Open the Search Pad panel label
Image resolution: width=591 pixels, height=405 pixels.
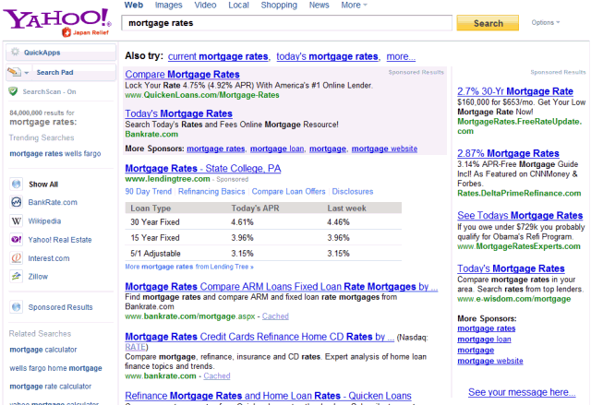pyautogui.click(x=55, y=72)
